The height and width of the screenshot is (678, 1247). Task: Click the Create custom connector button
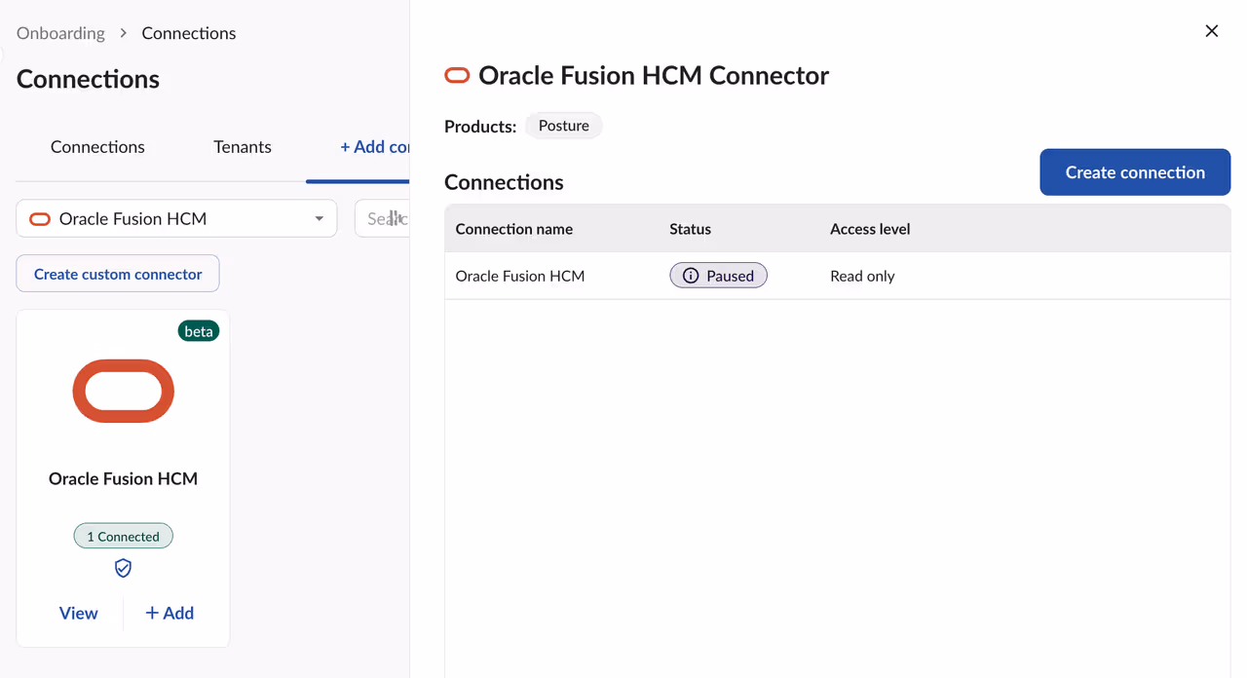coord(118,274)
